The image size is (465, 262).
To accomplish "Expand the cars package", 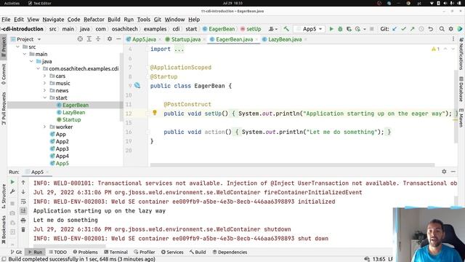I will [45, 76].
